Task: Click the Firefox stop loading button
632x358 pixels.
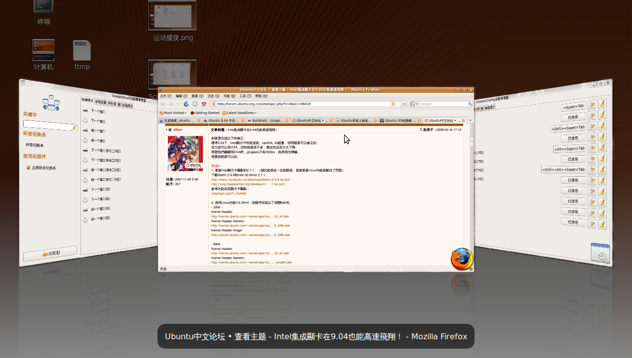Action: point(195,104)
